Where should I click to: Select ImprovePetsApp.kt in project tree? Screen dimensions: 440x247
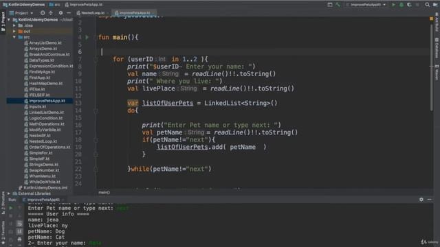click(47, 101)
